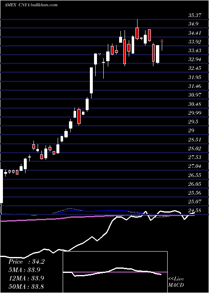Click the 25.07 price axis label
This screenshot has height=293, width=209.
pyautogui.click(x=195, y=202)
